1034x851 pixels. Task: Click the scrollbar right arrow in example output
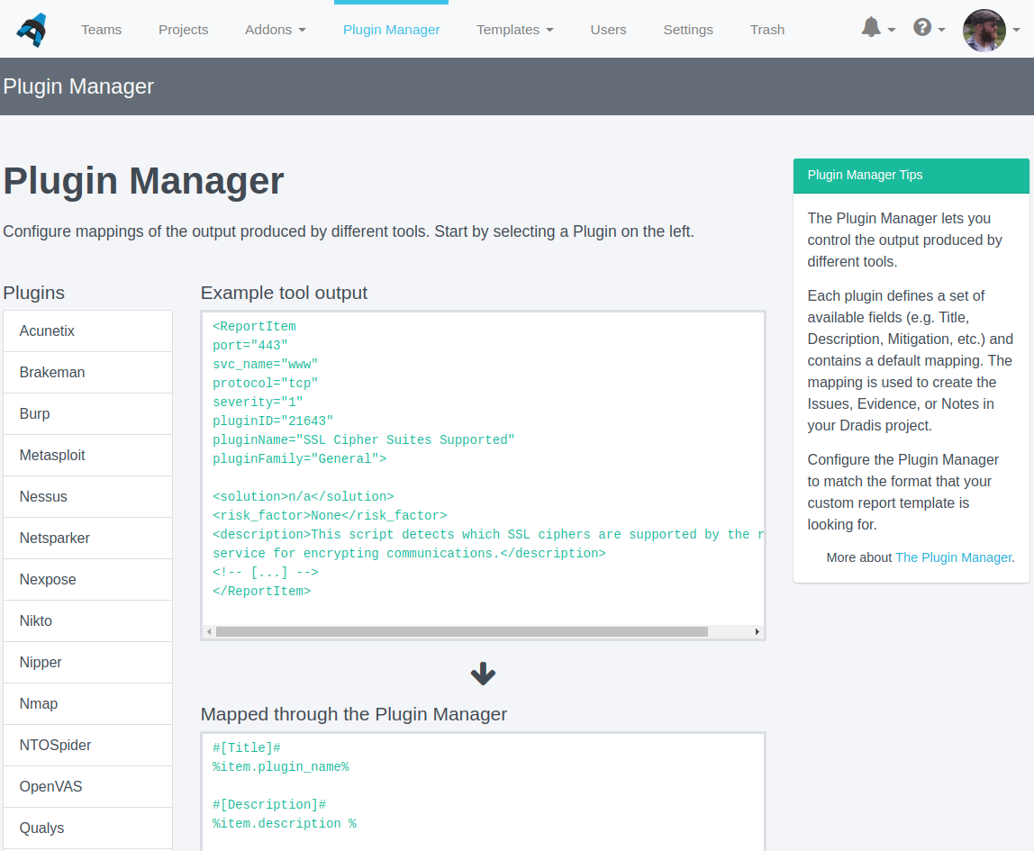click(757, 632)
